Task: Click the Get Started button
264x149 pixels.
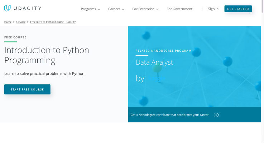Action: 238,9
